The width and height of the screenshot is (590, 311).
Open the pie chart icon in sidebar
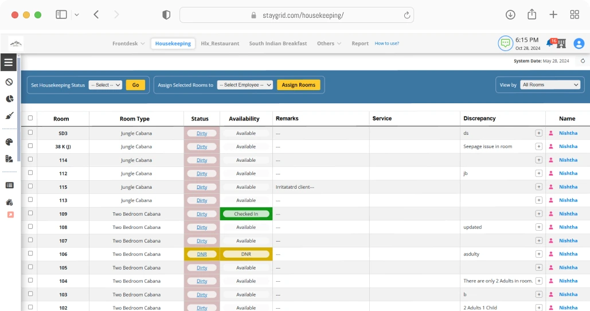click(x=9, y=99)
